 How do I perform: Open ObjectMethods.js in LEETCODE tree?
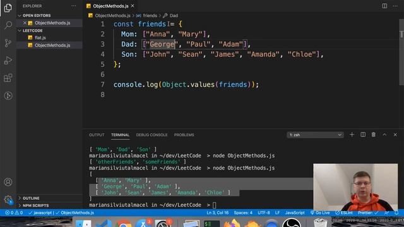[x=52, y=45]
